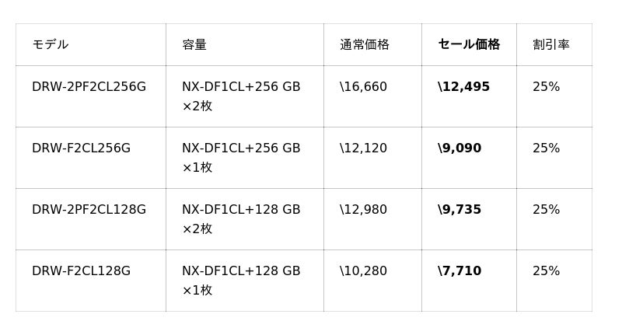Click the セール価格 column header
622x335 pixels.
[469, 45]
